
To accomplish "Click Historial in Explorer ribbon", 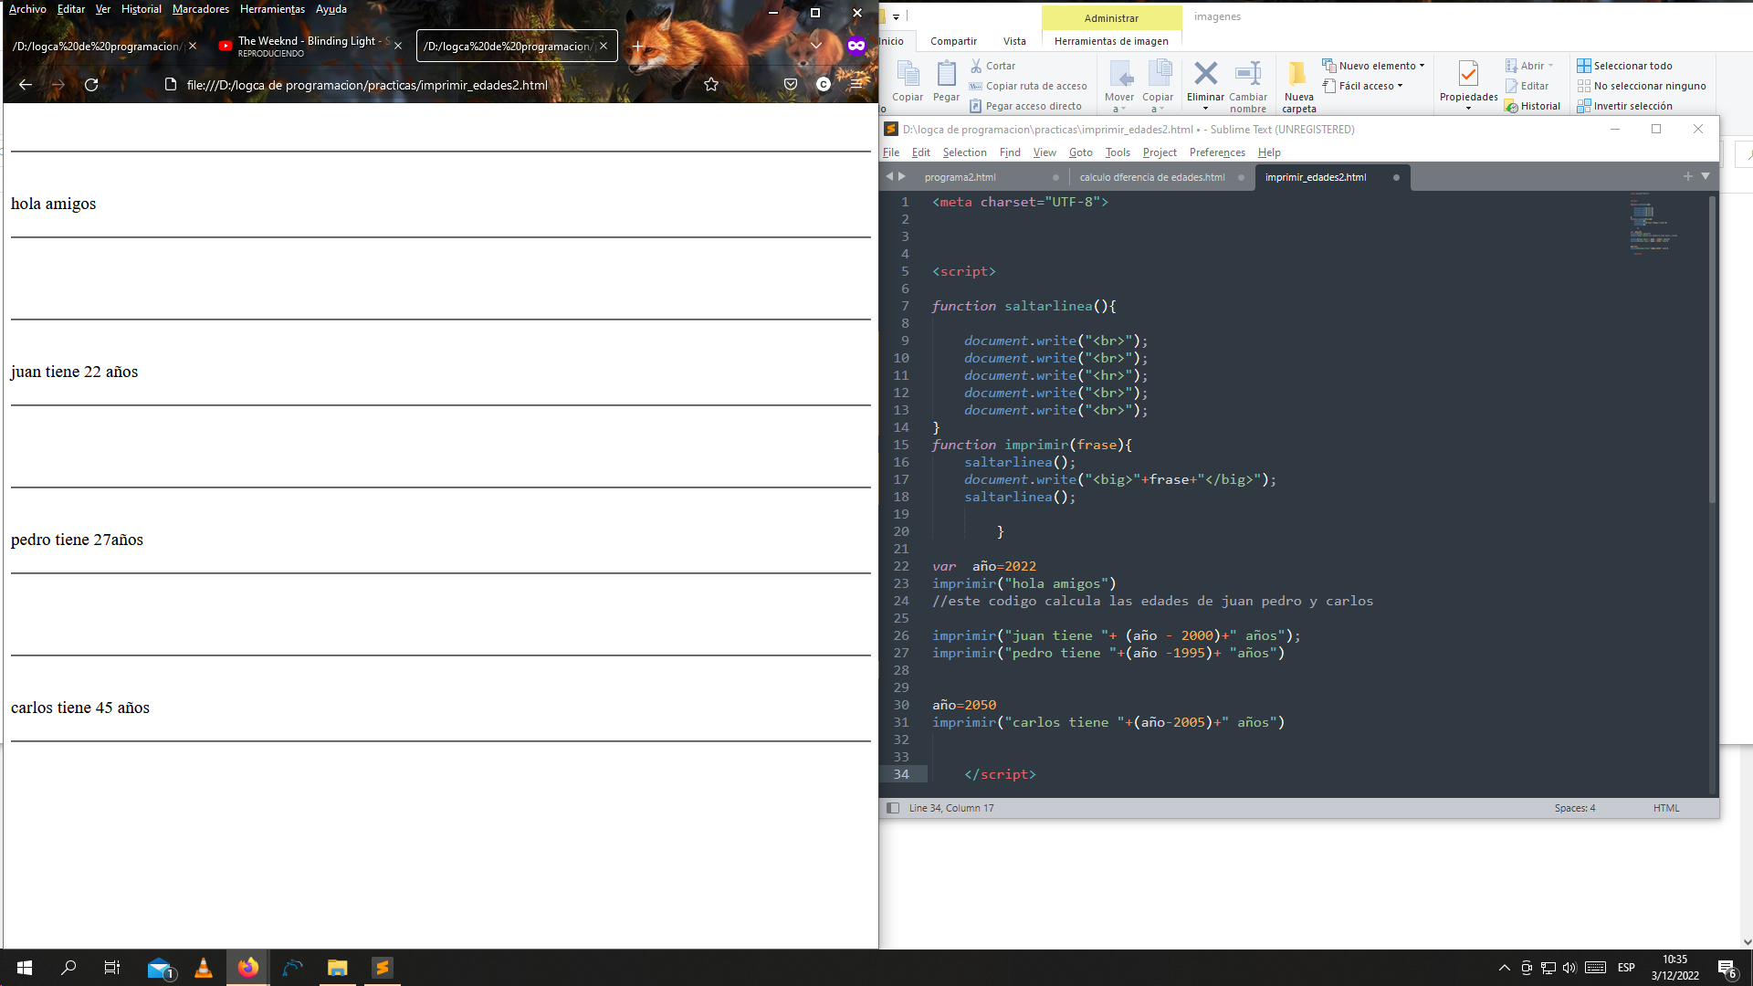I will click(1532, 106).
